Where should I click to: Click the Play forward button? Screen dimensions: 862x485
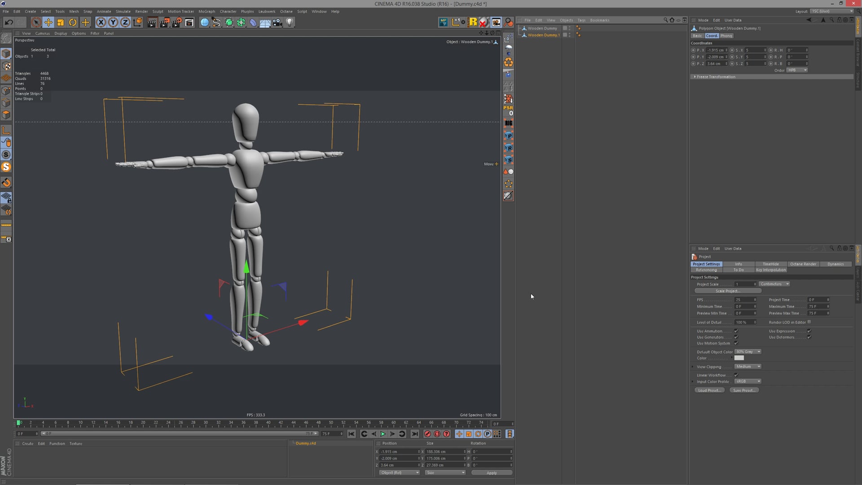coord(383,434)
